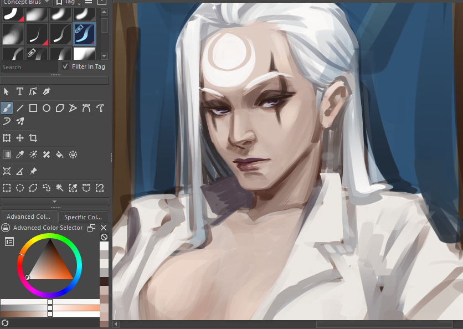Click the brush preset list scroll-up arrow

[x=104, y=12]
